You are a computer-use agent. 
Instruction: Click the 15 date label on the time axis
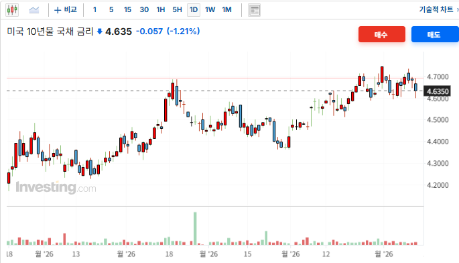point(248,254)
